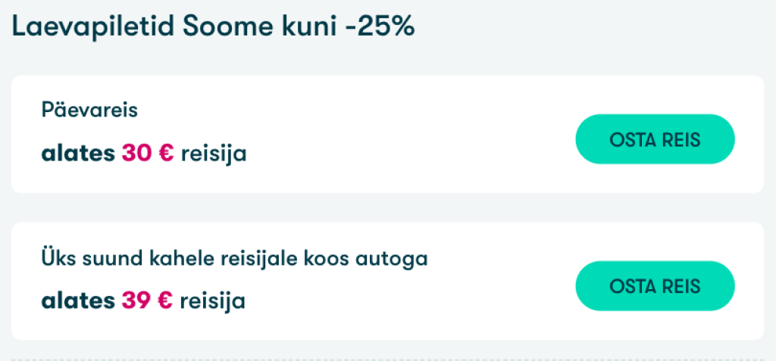Click the word Laevapiletid in the heading

click(x=94, y=27)
